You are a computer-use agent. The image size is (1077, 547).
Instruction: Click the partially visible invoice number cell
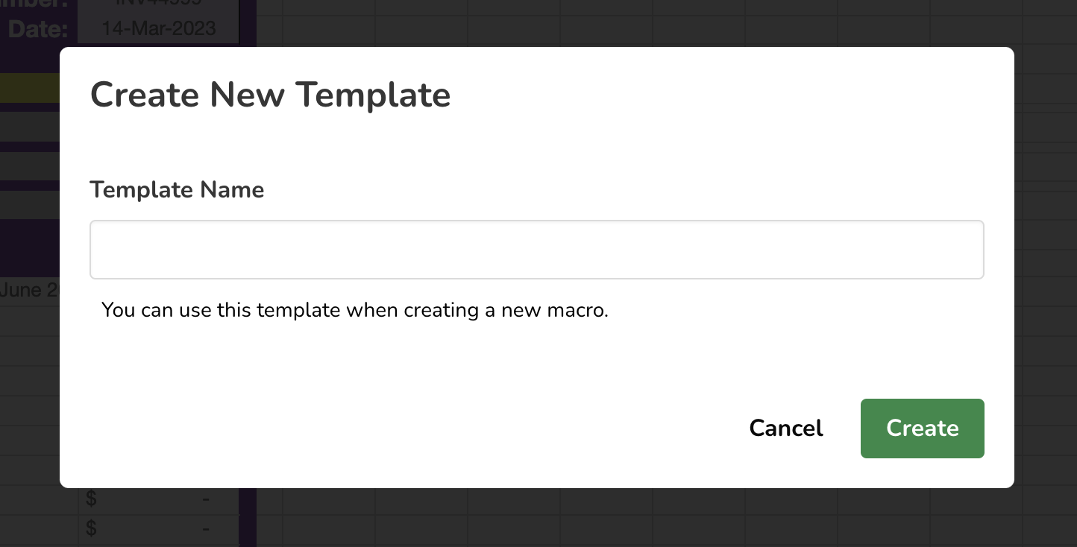pos(159,4)
